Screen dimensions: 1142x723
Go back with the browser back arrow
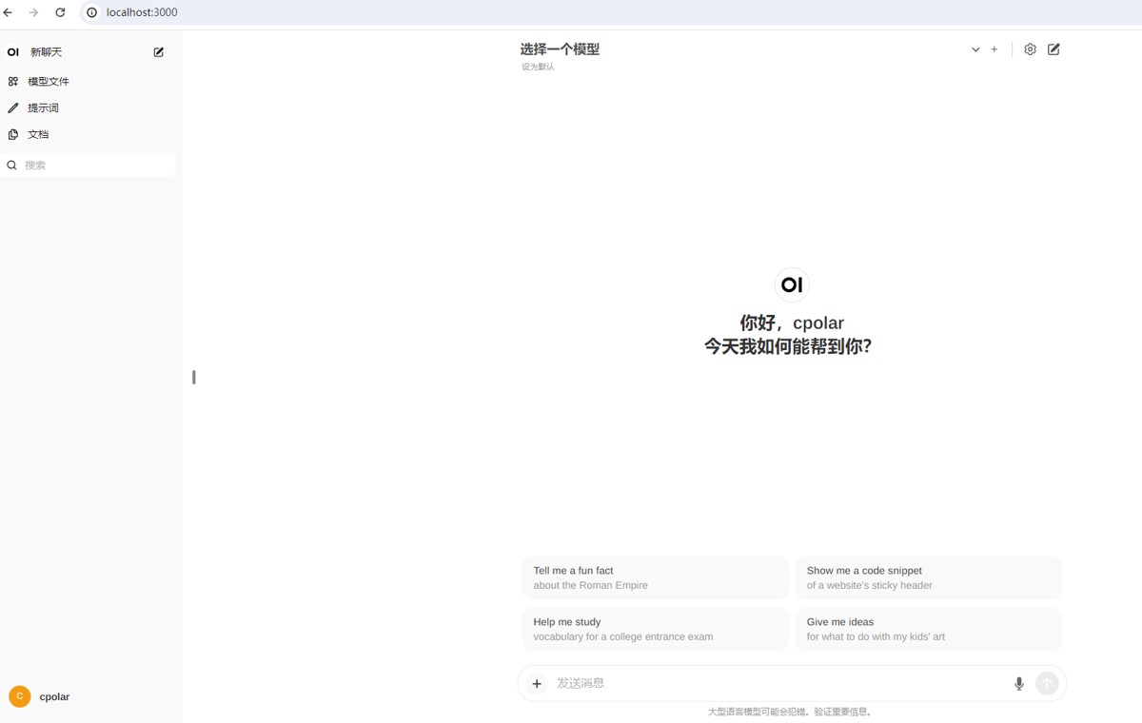coord(9,12)
